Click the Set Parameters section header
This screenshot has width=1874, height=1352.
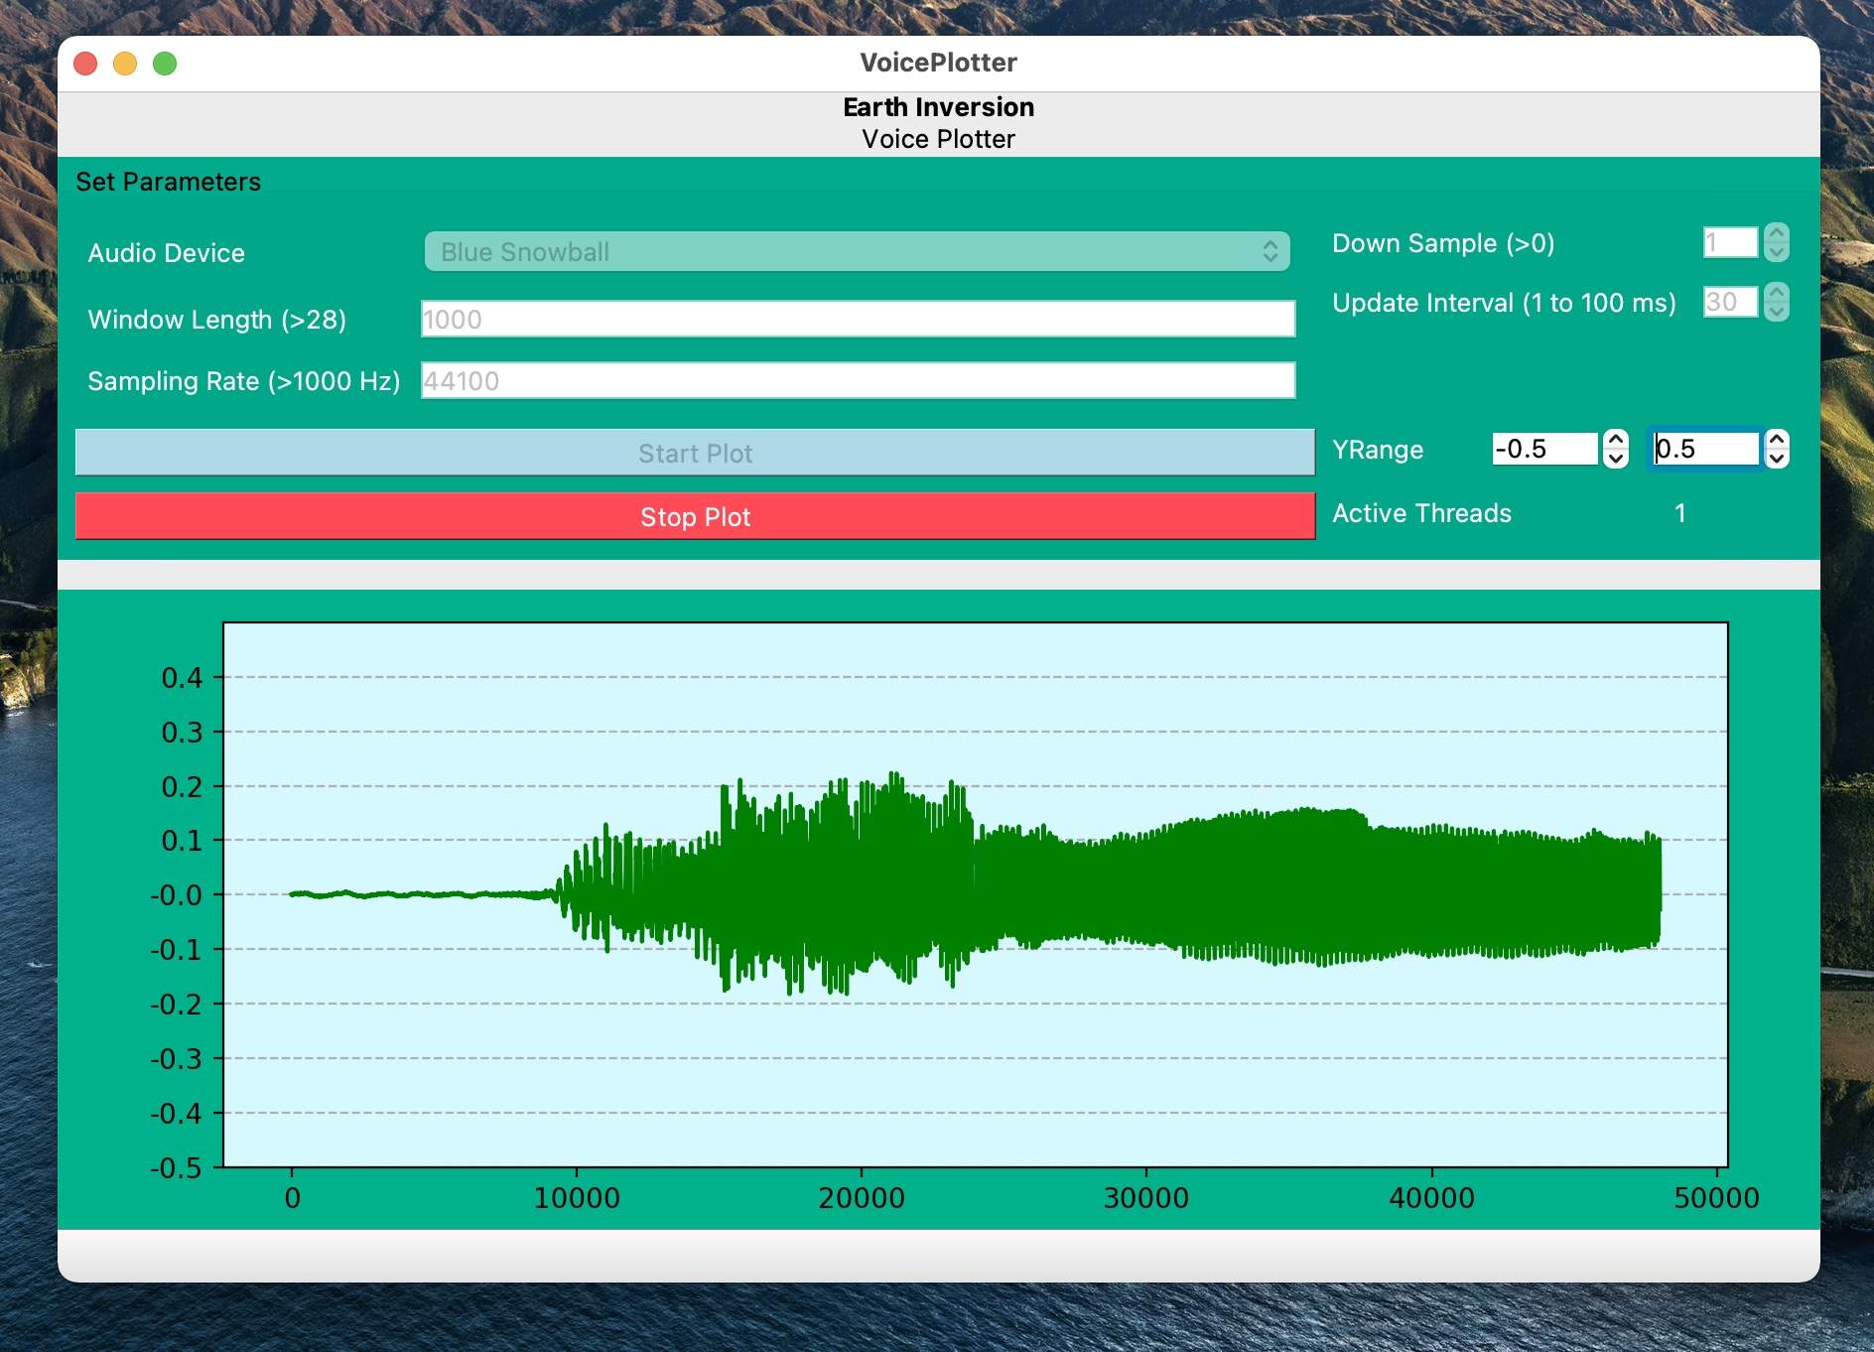170,182
